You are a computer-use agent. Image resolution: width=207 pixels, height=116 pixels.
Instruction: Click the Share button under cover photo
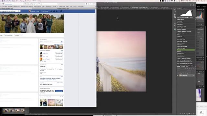pos(17,35)
